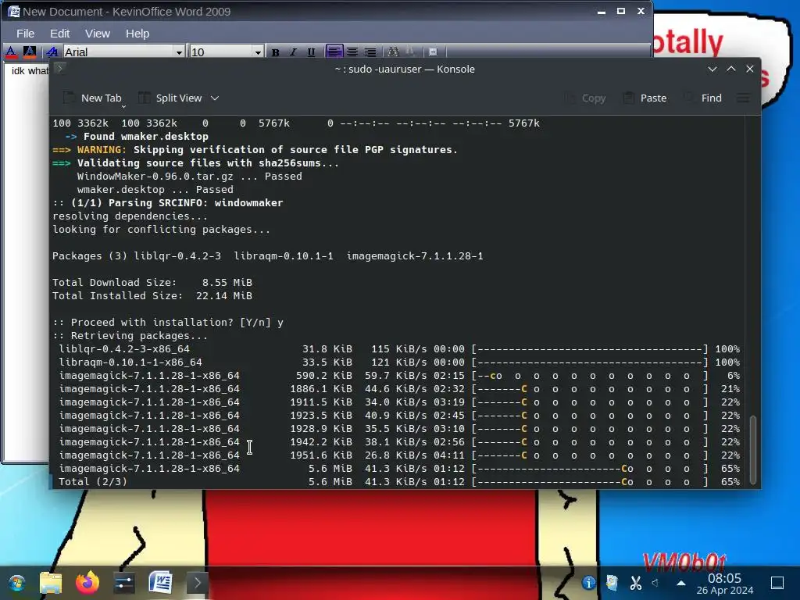Select align right in Word toolbar
This screenshot has width=800, height=600.
coord(370,52)
